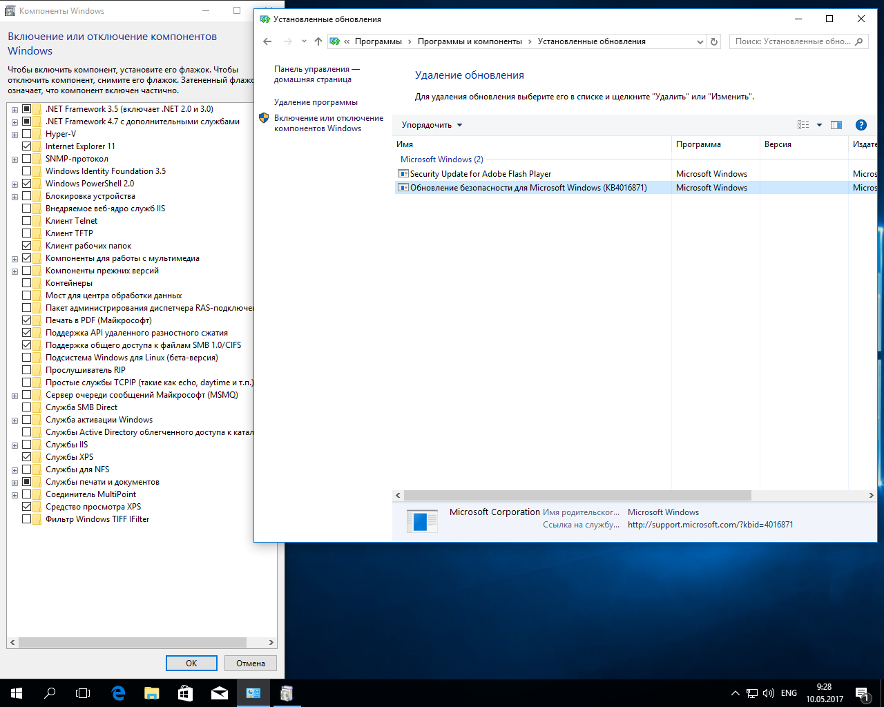Viewport: 884px width, 707px height.
Task: Go back in Installed Updates window
Action: (x=268, y=41)
